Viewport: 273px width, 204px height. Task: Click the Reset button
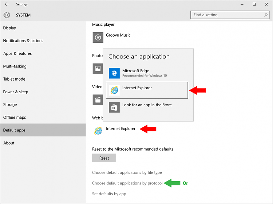coord(104,158)
